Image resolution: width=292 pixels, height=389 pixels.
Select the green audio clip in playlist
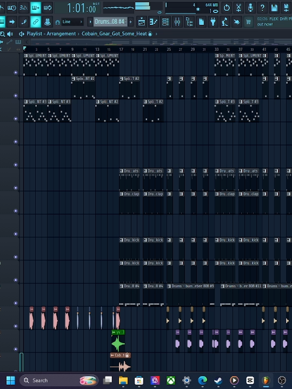118,341
